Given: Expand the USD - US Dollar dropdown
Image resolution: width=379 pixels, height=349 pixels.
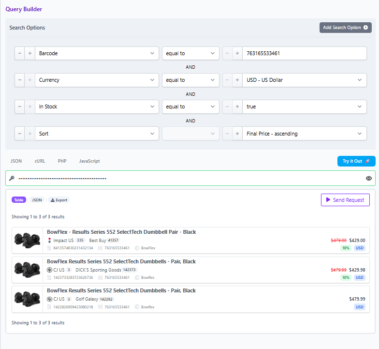Looking at the screenshot, I should 304,80.
